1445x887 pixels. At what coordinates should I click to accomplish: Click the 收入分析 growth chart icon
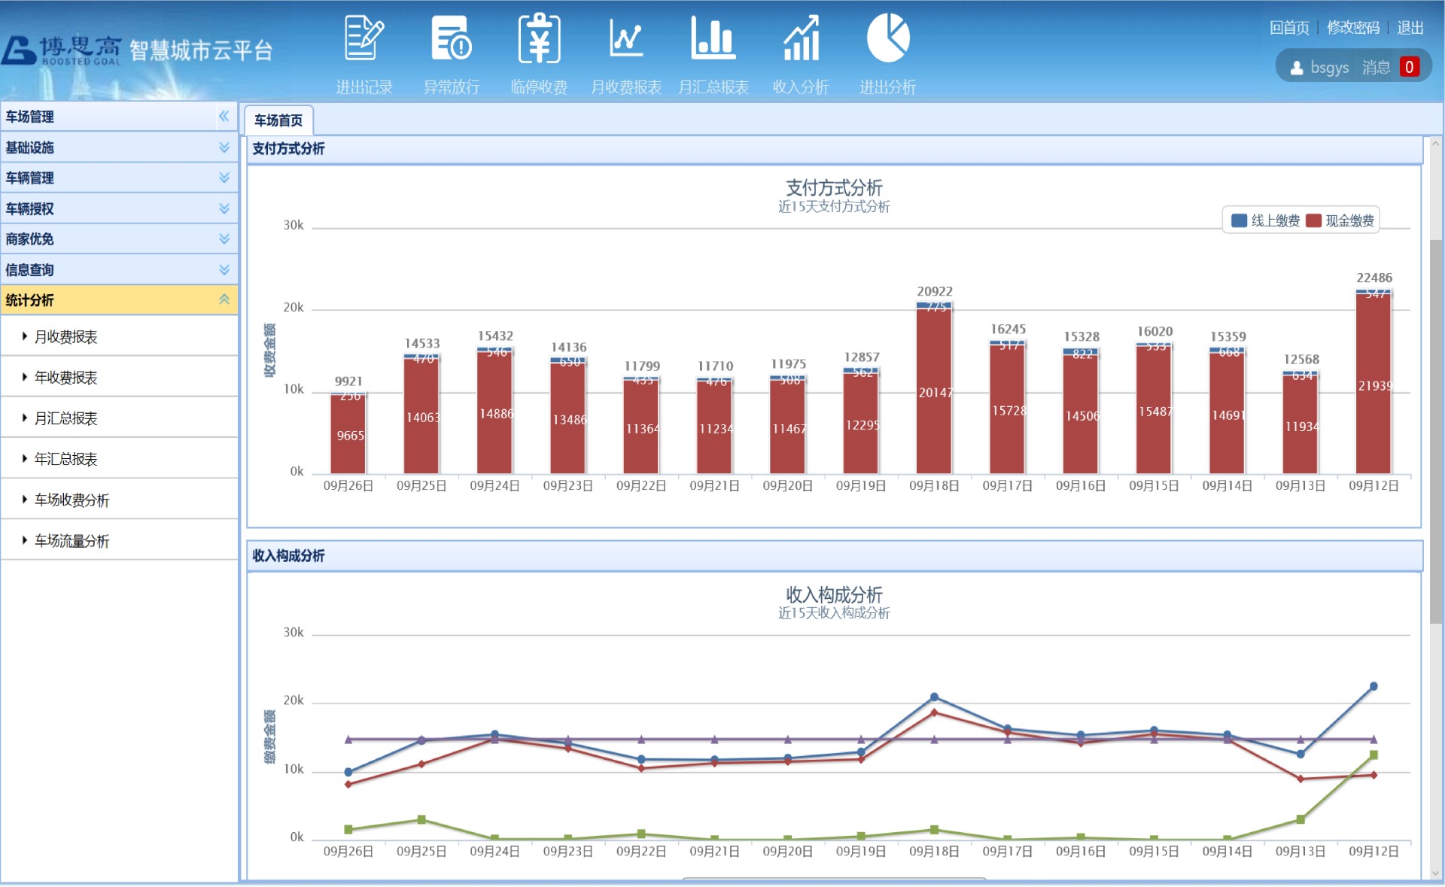801,39
